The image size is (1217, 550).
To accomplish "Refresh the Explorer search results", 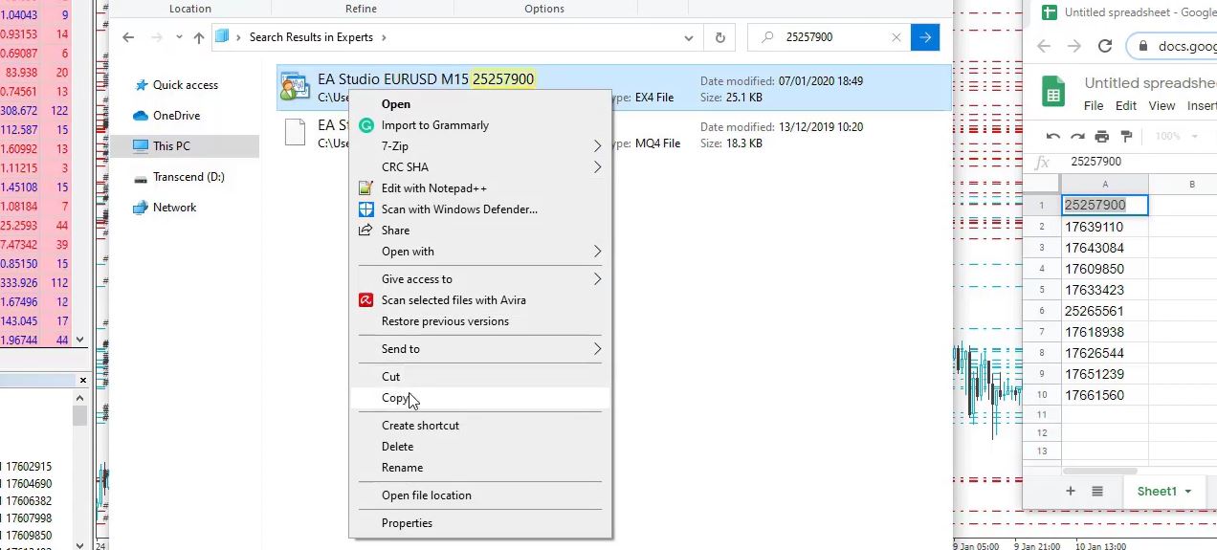I will point(719,37).
